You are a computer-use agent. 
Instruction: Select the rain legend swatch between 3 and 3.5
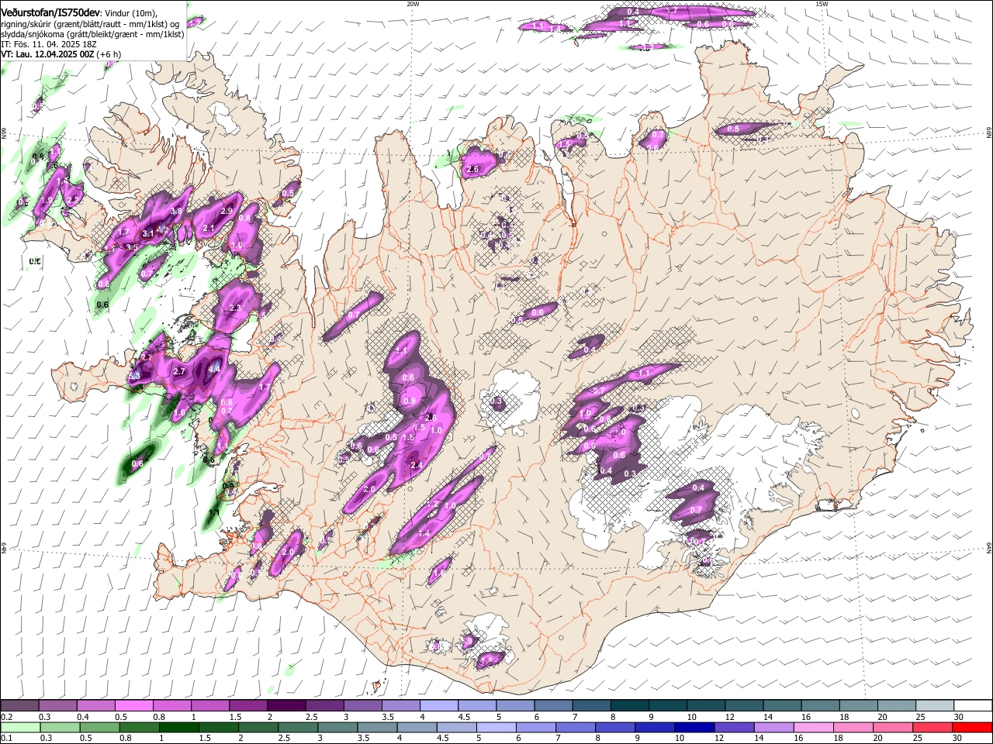pos(338,728)
